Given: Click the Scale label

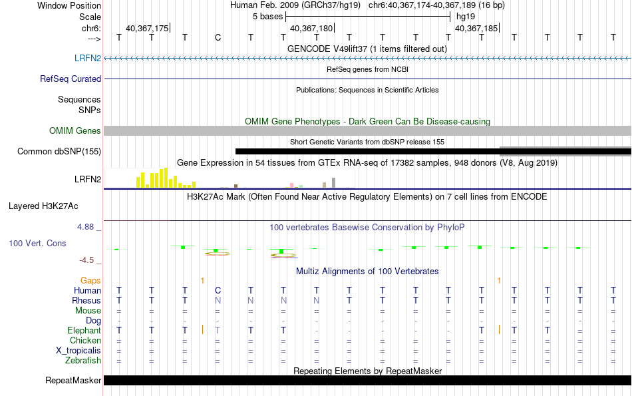Looking at the screenshot, I should tap(90, 17).
